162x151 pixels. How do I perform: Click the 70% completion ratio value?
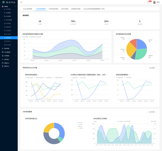[73, 21]
